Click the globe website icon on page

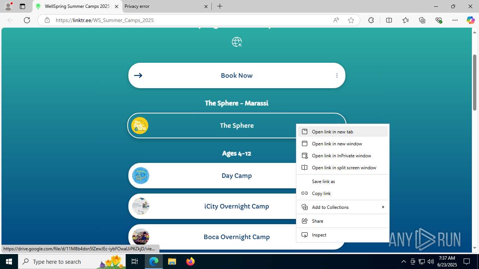pos(237,42)
